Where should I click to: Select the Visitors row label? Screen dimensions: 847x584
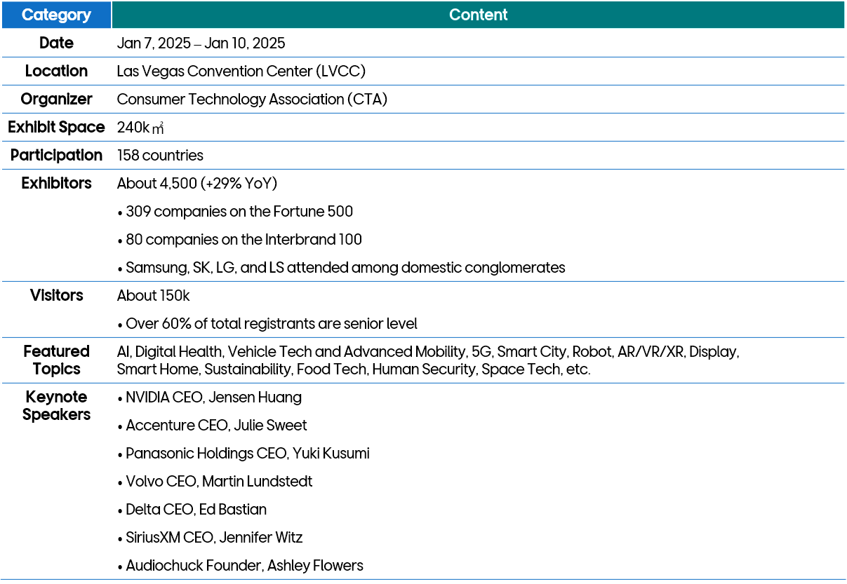pyautogui.click(x=56, y=296)
